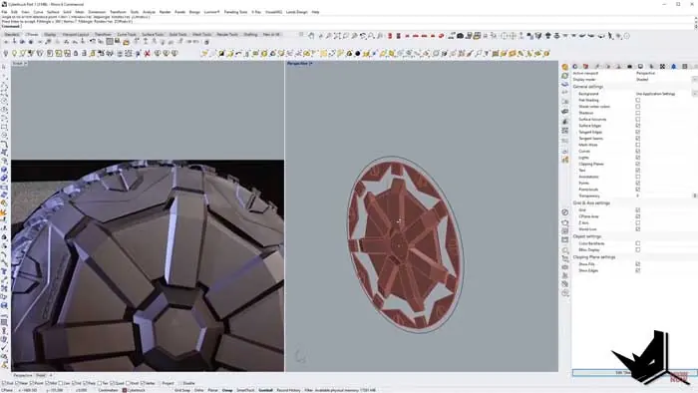Toggle the Clipping Planes checkbox
Screen dimensions: 698x393
click(638, 164)
